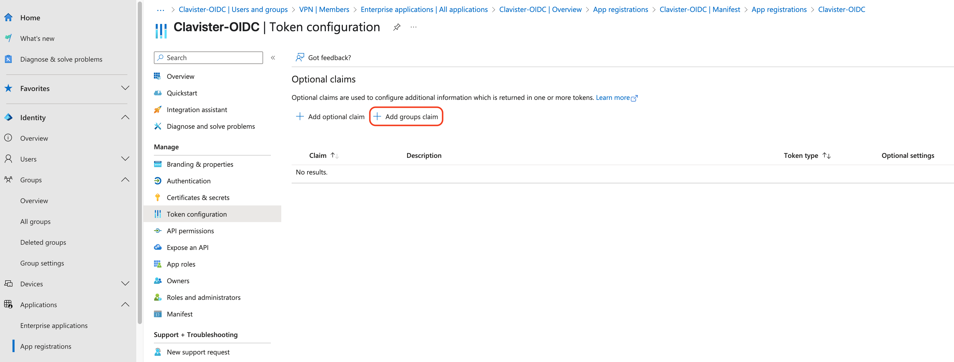Screen dimensions: 954x362
Task: Click the Authentication icon
Action: 158,180
